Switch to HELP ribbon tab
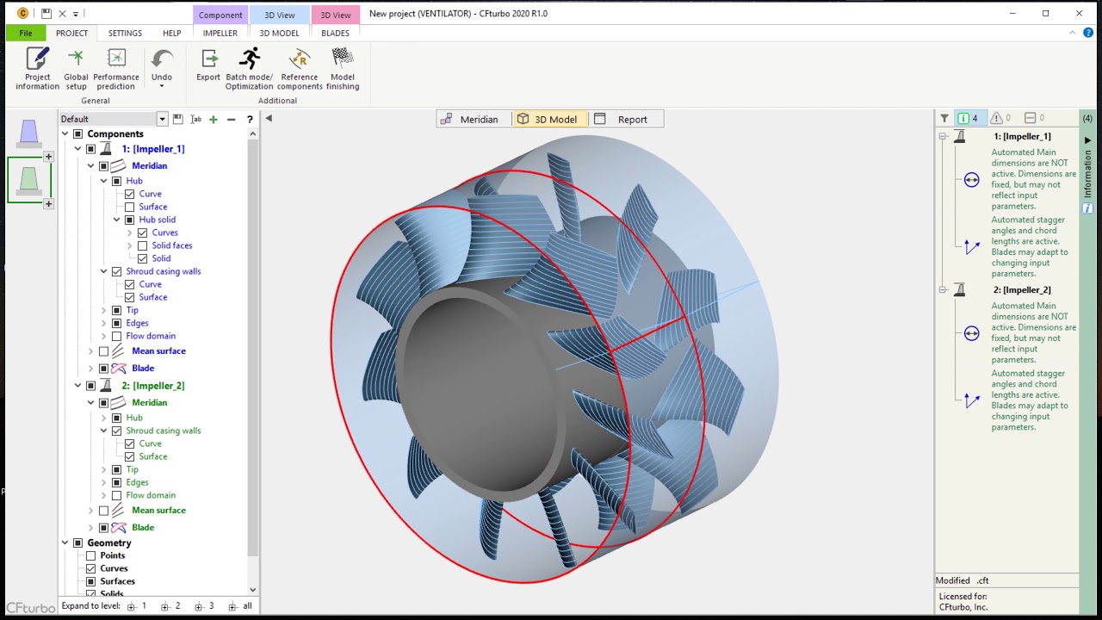 click(172, 33)
